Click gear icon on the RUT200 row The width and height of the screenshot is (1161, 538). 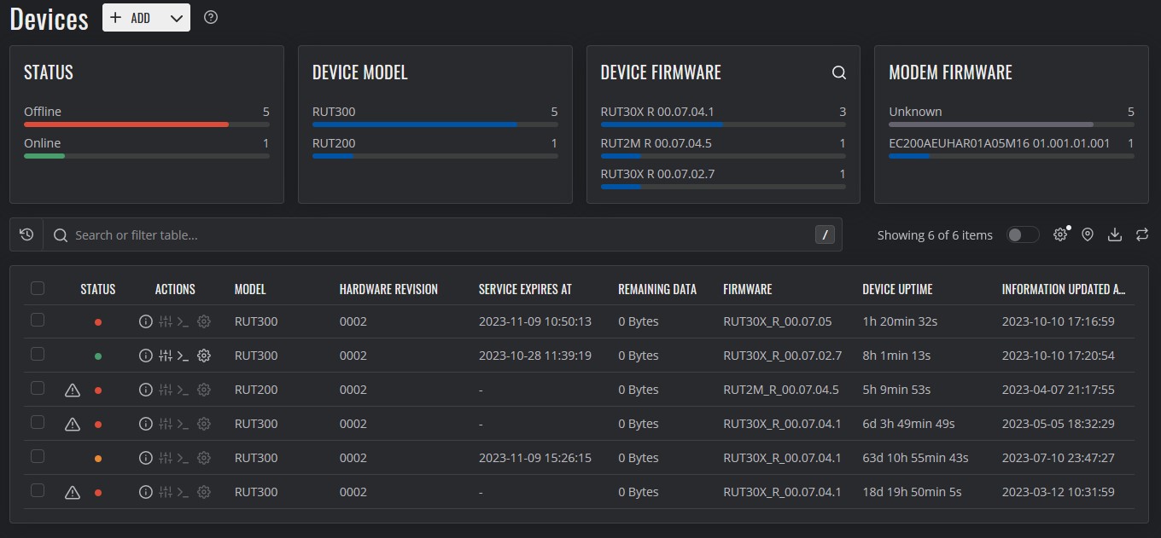pos(203,390)
